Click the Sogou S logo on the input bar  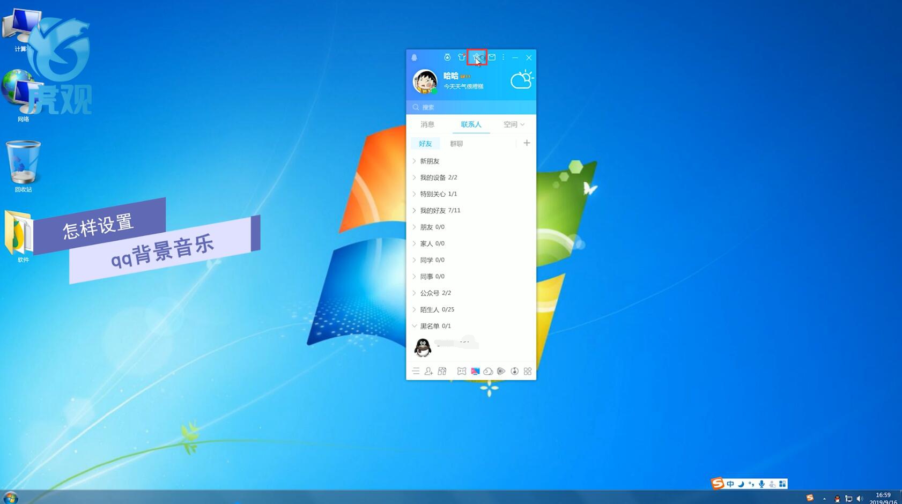[x=718, y=483]
